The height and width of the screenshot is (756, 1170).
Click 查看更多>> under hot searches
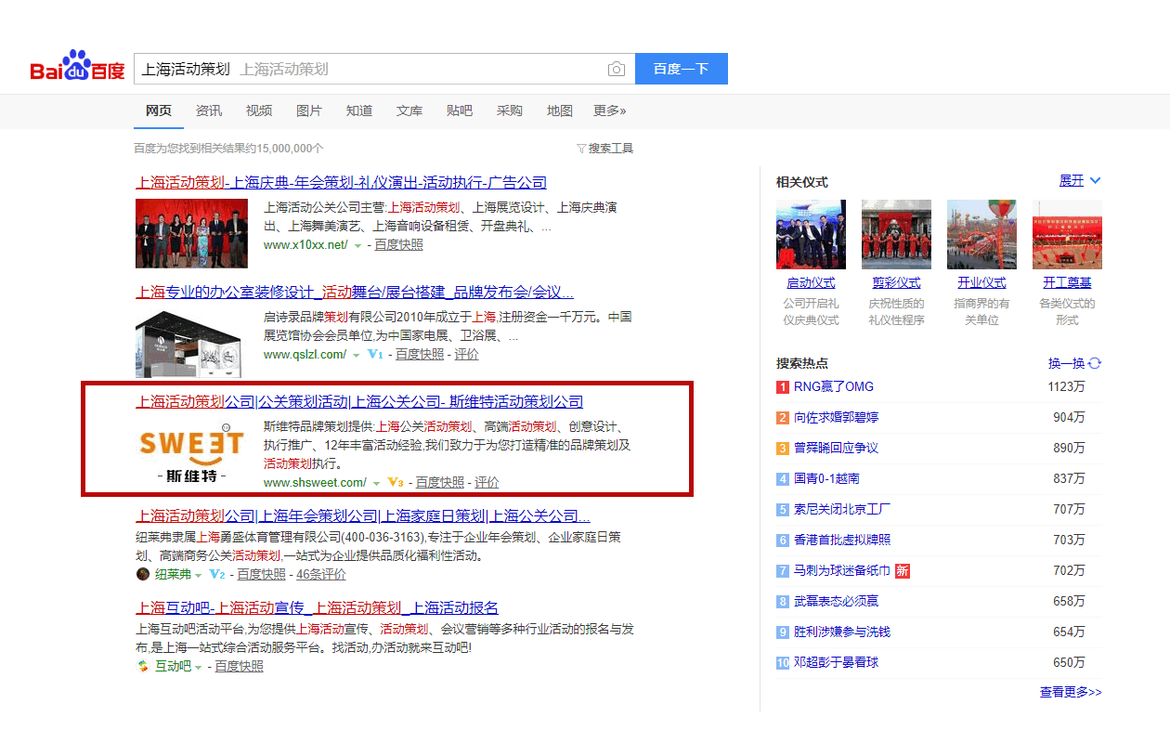pyautogui.click(x=1071, y=692)
